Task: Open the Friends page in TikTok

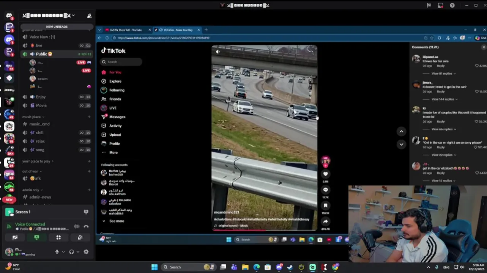Action: coord(111,99)
